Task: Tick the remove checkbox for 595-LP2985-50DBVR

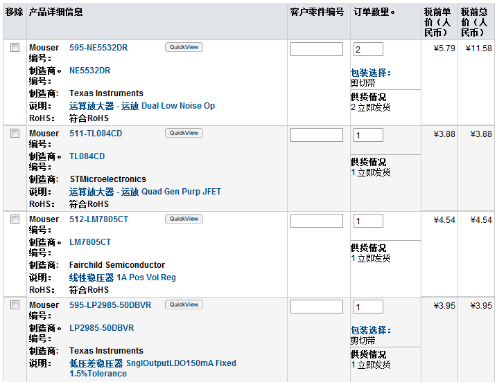Action: pos(15,304)
